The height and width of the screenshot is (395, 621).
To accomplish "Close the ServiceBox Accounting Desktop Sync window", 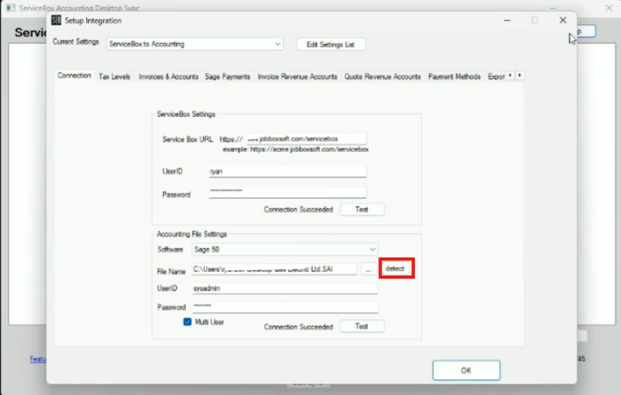I will pos(609,7).
